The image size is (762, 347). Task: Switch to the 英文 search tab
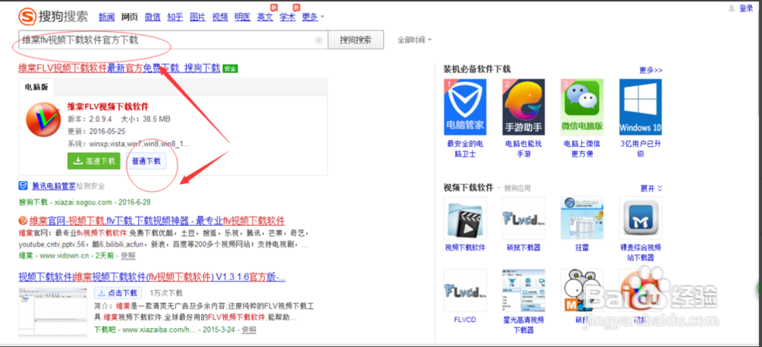(265, 17)
